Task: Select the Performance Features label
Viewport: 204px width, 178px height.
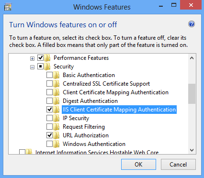Action: click(x=81, y=58)
